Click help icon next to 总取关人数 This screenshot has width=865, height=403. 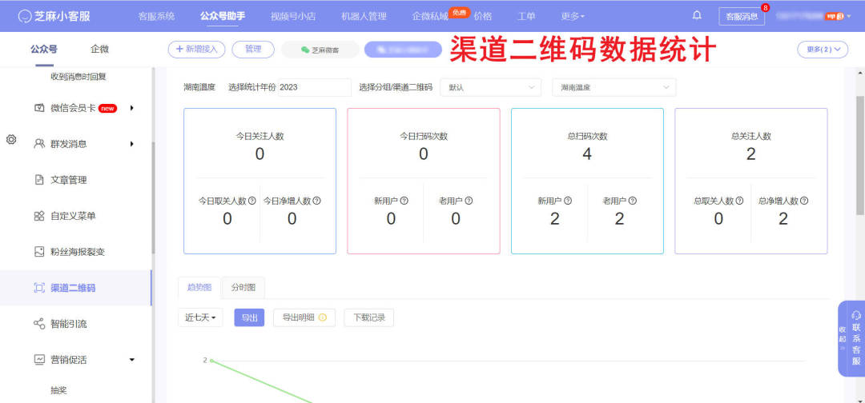click(740, 201)
